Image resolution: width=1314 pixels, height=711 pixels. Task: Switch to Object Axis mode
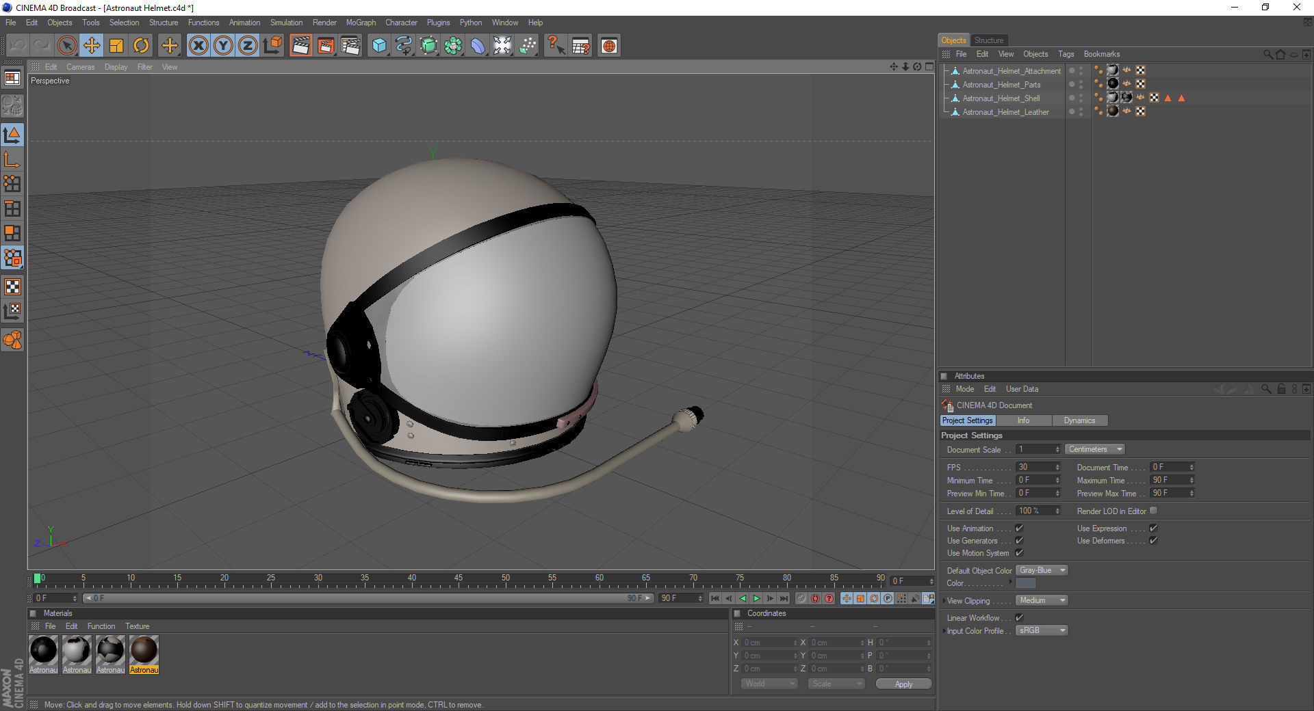pos(12,159)
